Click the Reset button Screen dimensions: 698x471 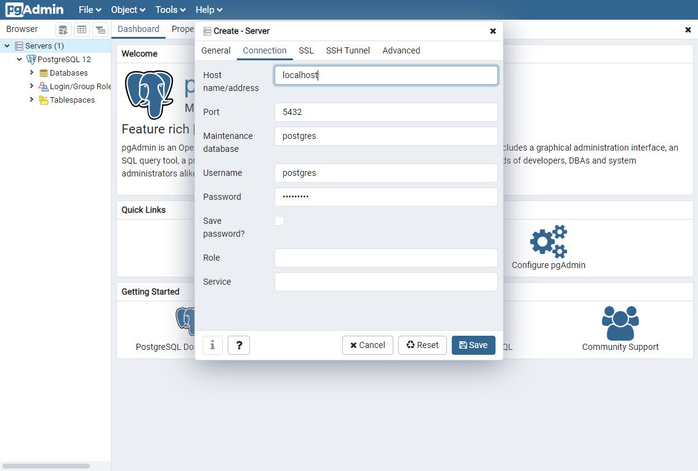pyautogui.click(x=422, y=345)
